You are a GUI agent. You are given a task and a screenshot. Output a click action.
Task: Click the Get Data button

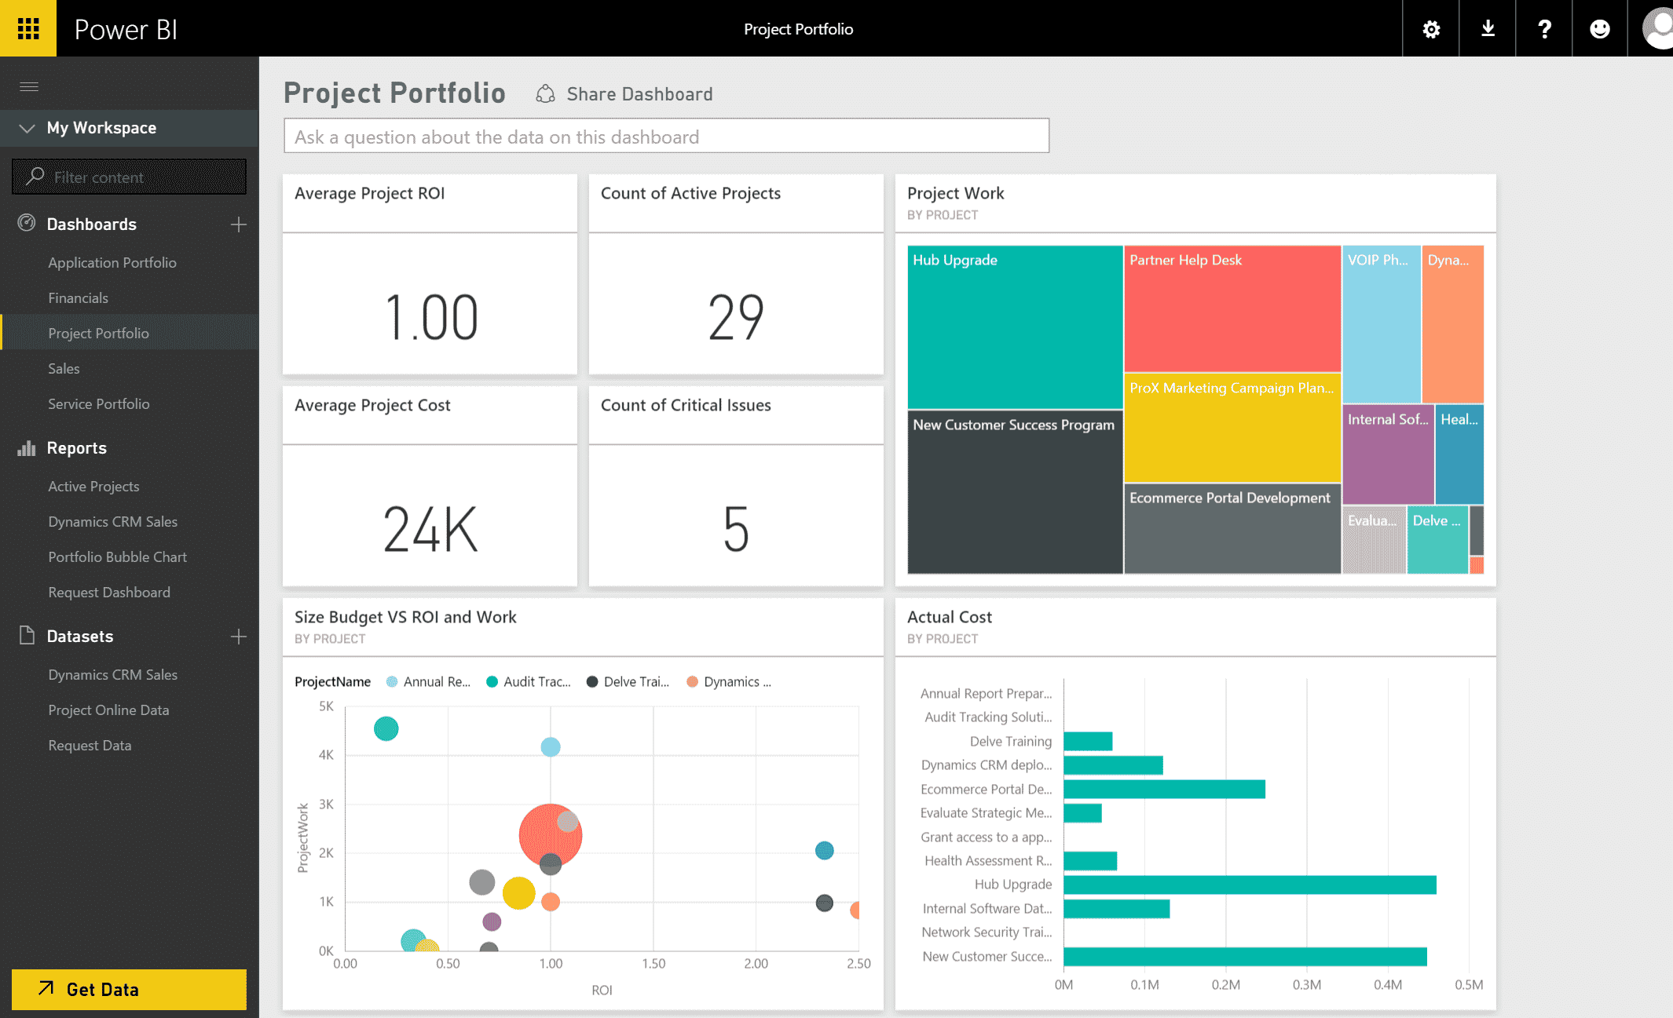click(129, 989)
